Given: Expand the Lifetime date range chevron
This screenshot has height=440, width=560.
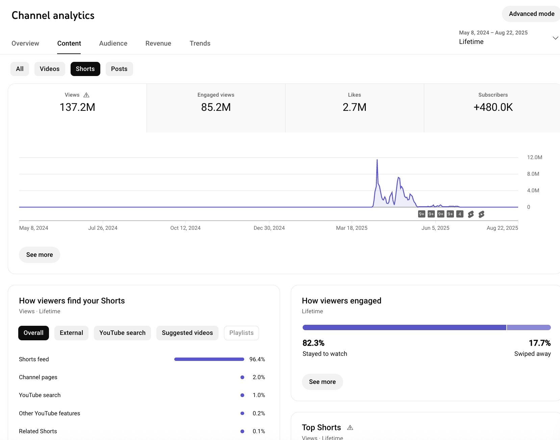Looking at the screenshot, I should (555, 38).
